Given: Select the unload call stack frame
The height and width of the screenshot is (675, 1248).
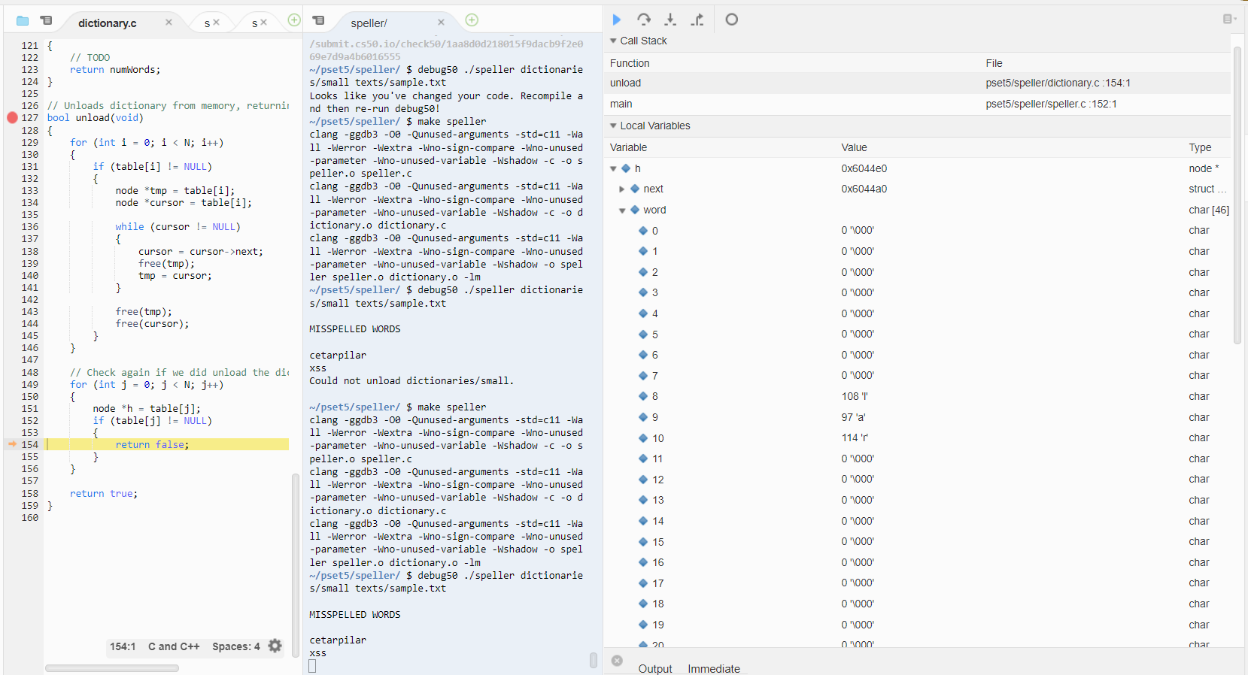Looking at the screenshot, I should coord(919,83).
